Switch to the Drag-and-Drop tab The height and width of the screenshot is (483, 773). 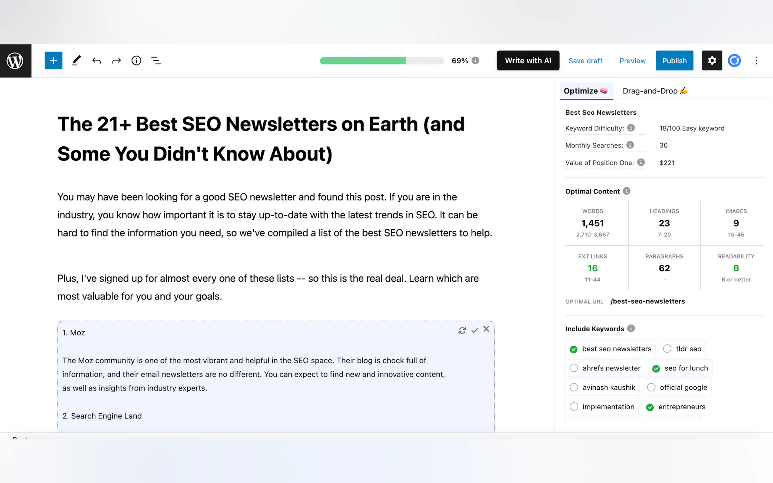coord(654,91)
